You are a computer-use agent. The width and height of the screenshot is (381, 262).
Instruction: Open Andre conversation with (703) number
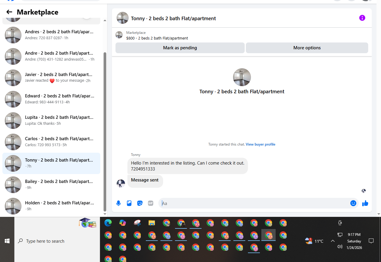51,56
